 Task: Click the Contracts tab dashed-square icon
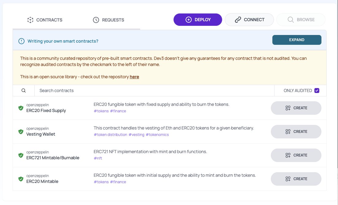30,20
